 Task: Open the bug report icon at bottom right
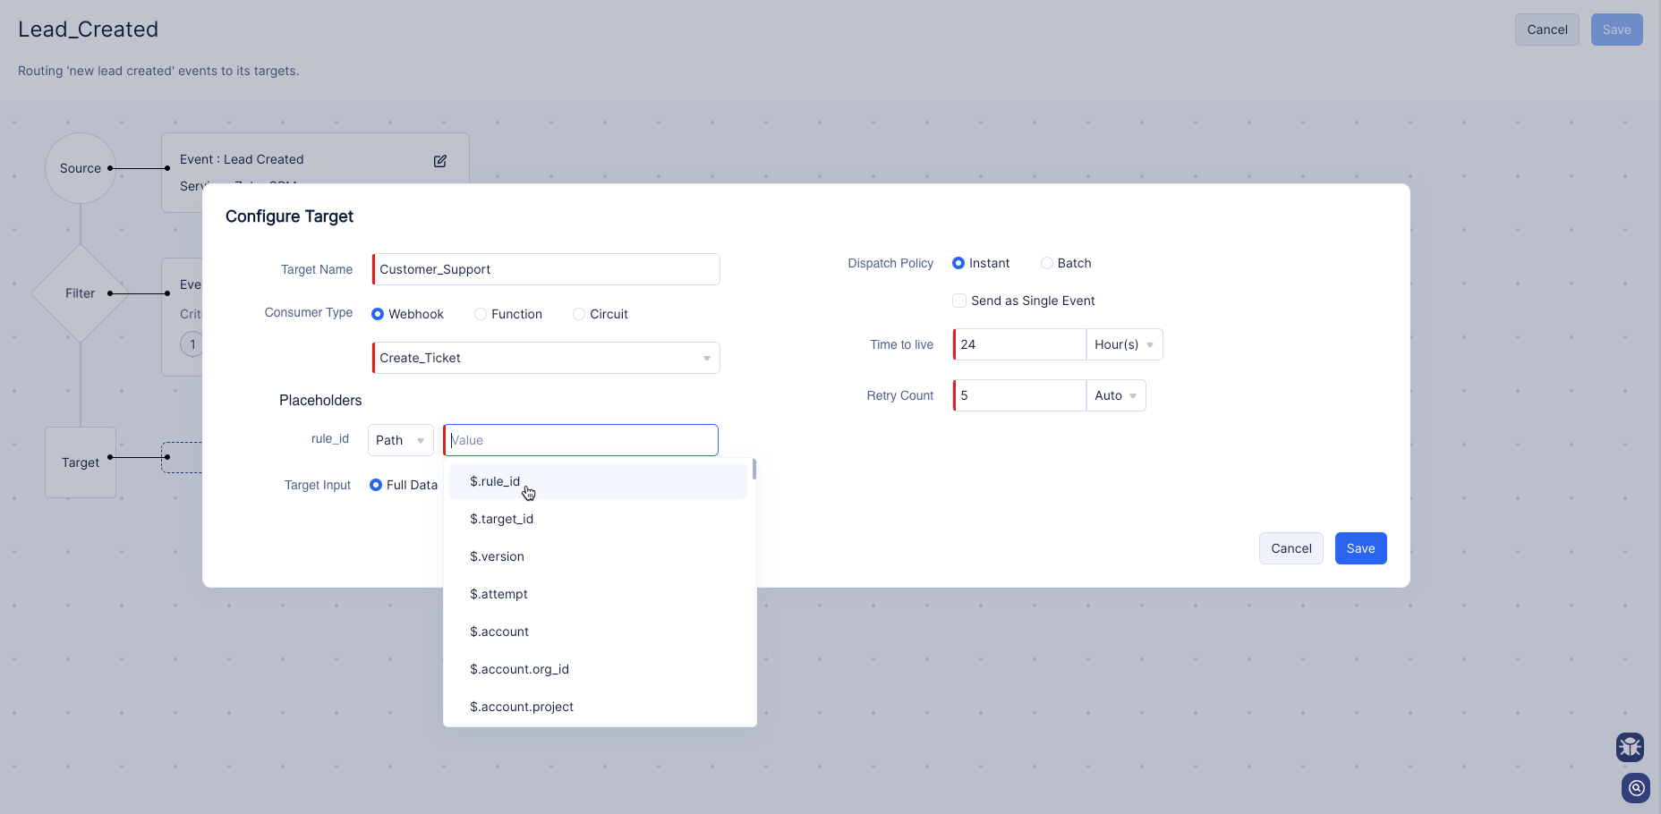[x=1630, y=747]
